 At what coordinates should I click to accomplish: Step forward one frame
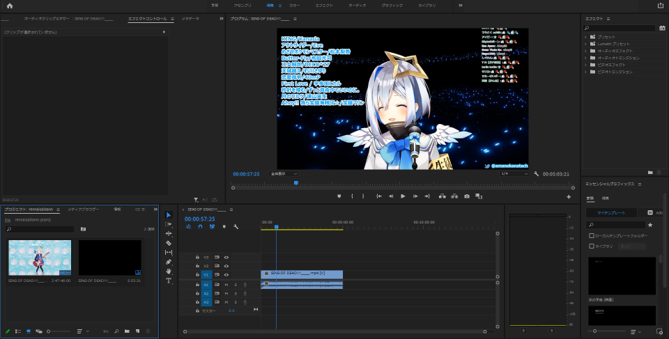tap(415, 196)
